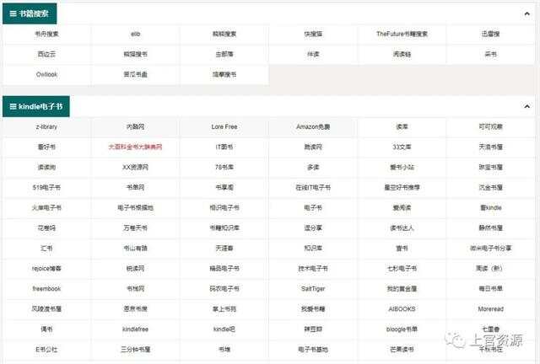
Task: Open the 偶书 link
Action: pyautogui.click(x=47, y=329)
